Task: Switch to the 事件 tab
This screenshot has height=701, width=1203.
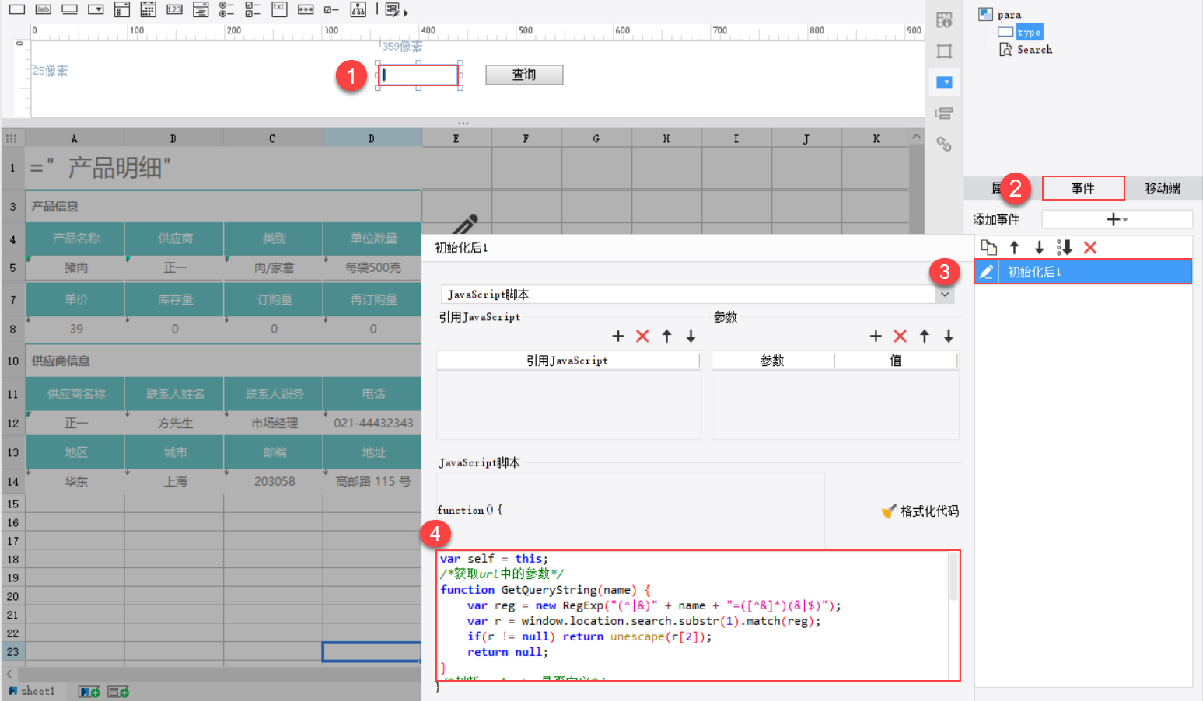Action: coord(1082,188)
